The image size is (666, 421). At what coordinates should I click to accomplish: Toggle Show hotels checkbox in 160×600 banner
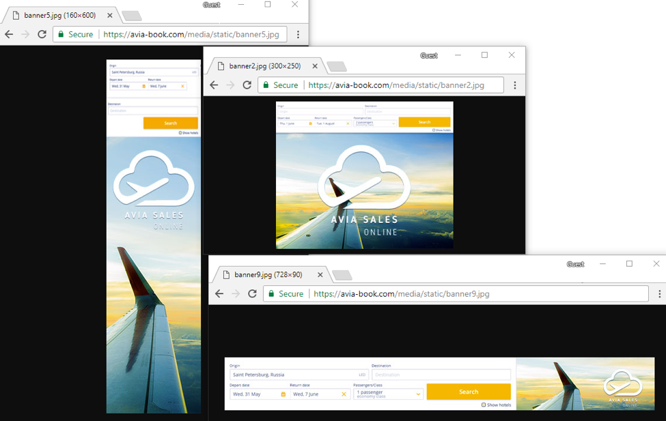point(180,133)
